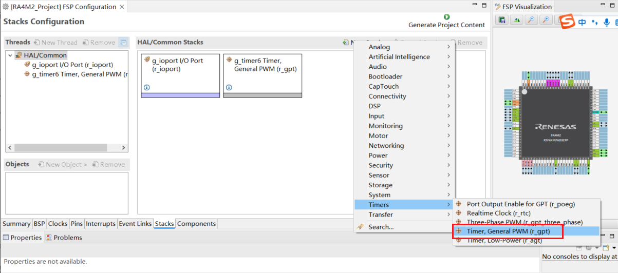Open the Properties view tab
This screenshot has height=273, width=618.
22,238
